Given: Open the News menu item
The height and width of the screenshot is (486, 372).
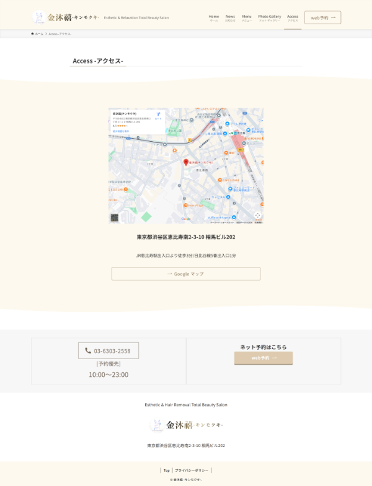Looking at the screenshot, I should tap(230, 18).
